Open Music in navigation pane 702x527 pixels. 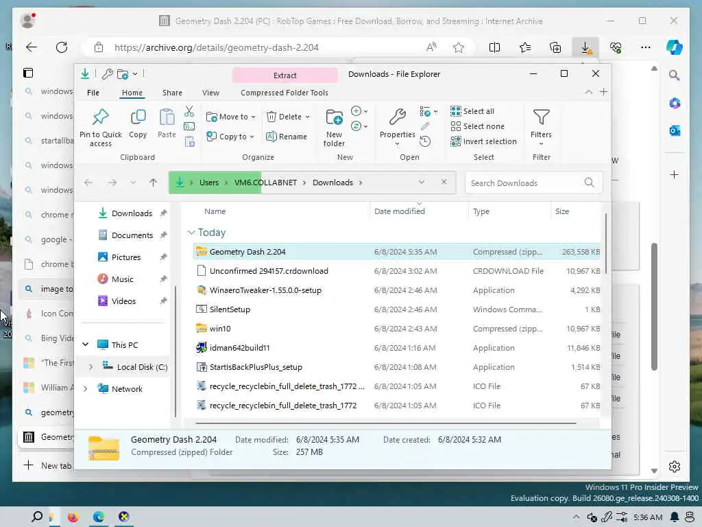pos(123,279)
